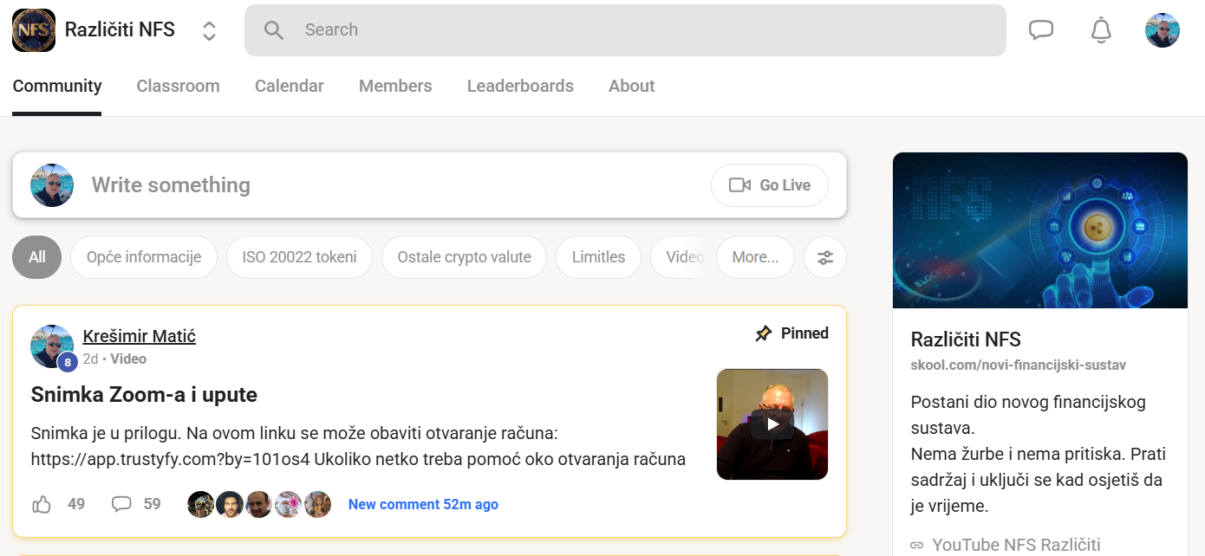
Task: Expand the More... categories dropdown
Action: [x=754, y=257]
